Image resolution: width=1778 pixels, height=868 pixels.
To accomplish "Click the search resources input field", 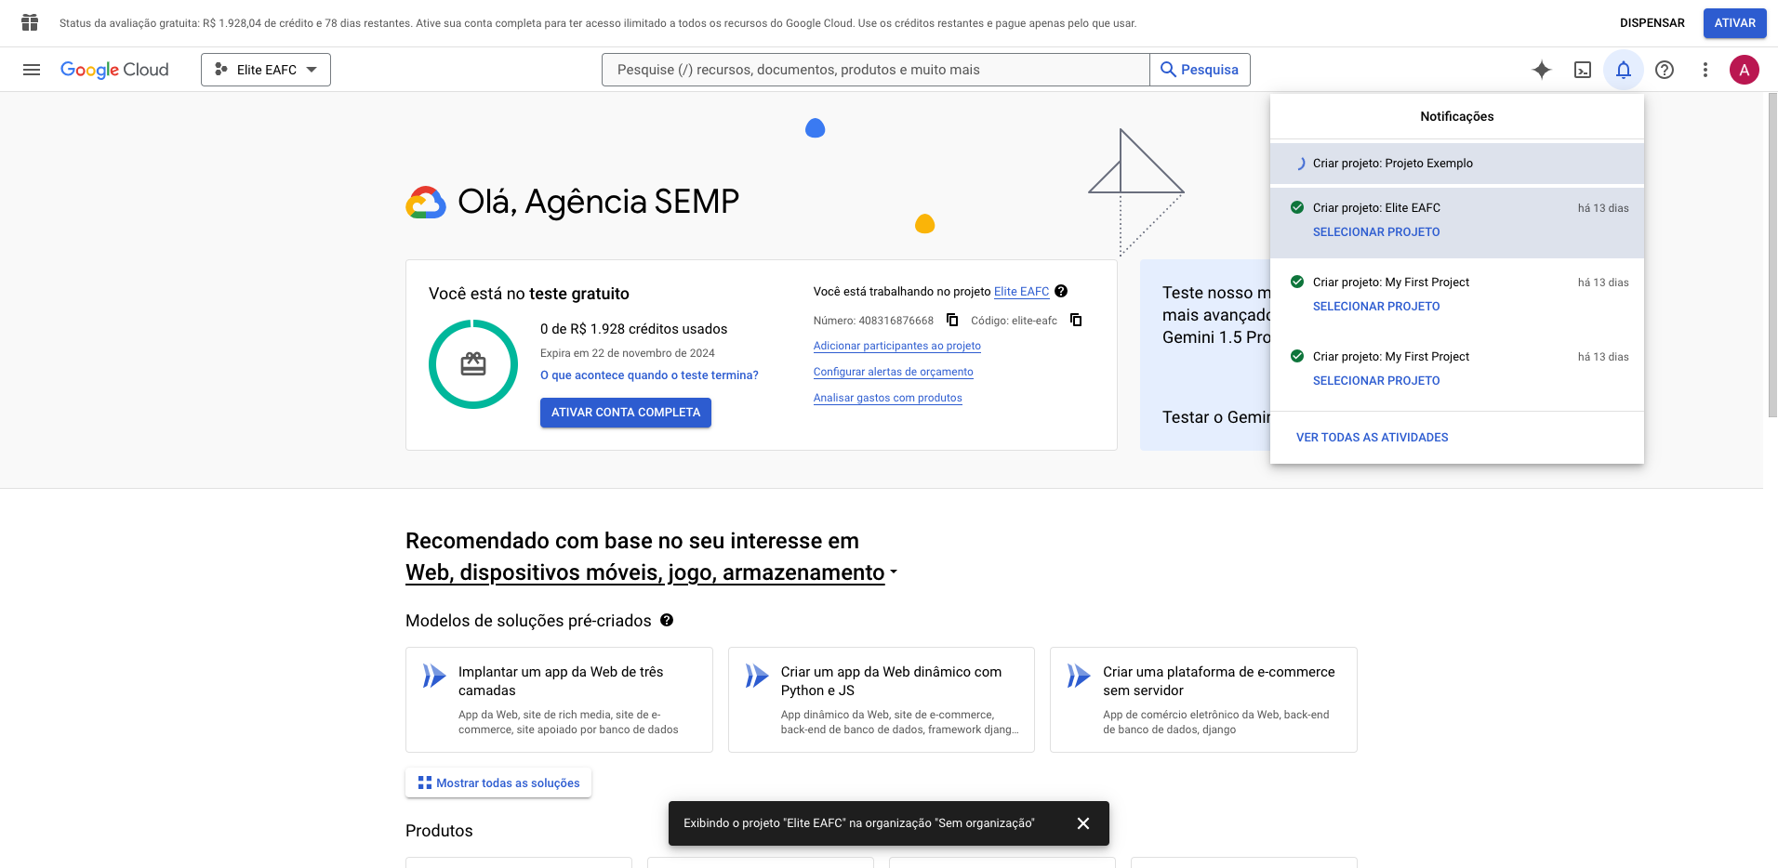I will (x=875, y=70).
